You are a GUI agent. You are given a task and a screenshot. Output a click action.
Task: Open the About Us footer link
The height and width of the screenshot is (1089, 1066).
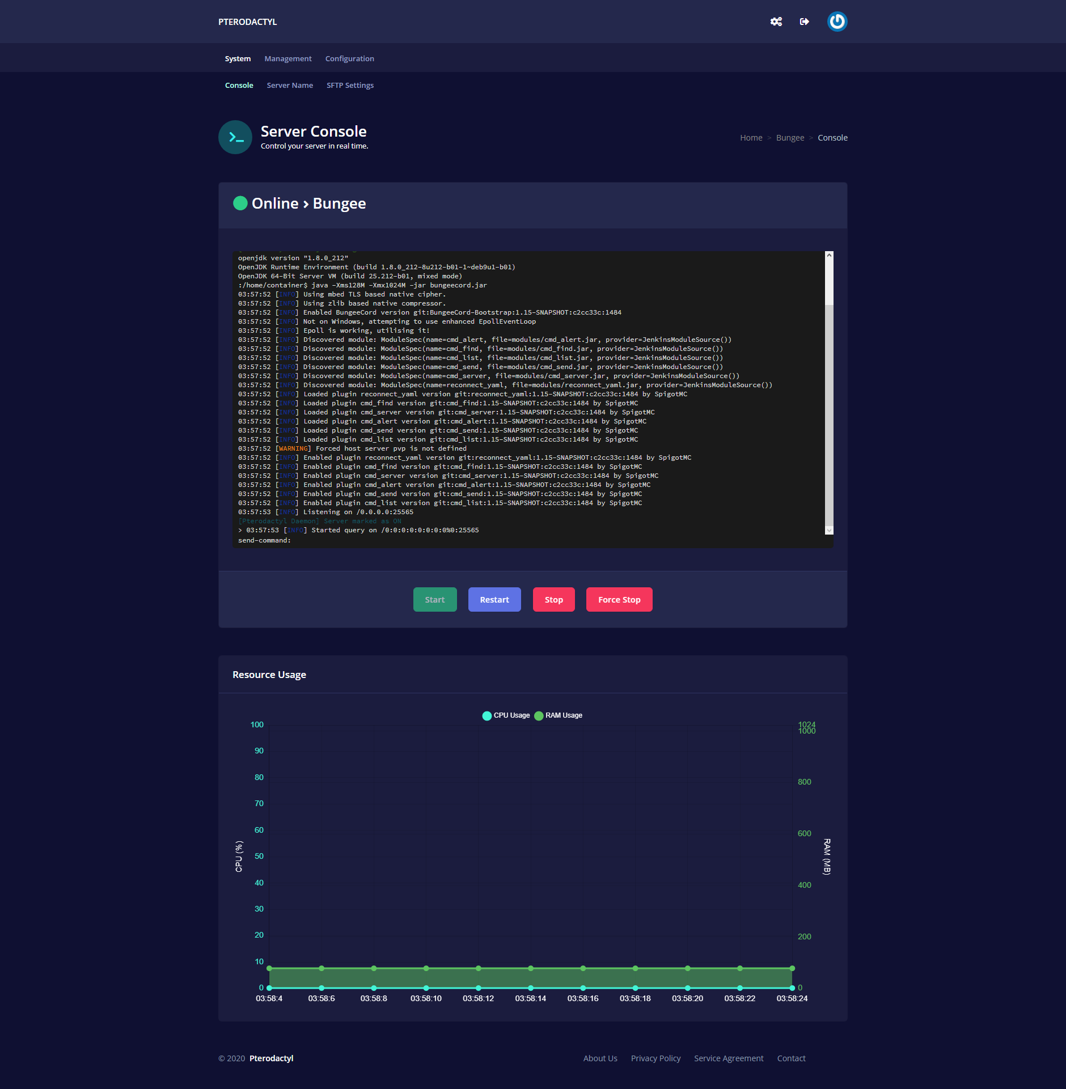pyautogui.click(x=600, y=1058)
